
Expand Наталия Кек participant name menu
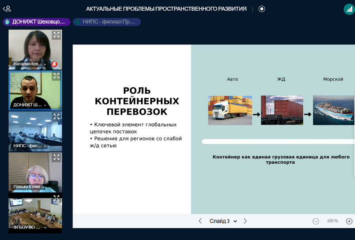click(x=45, y=64)
